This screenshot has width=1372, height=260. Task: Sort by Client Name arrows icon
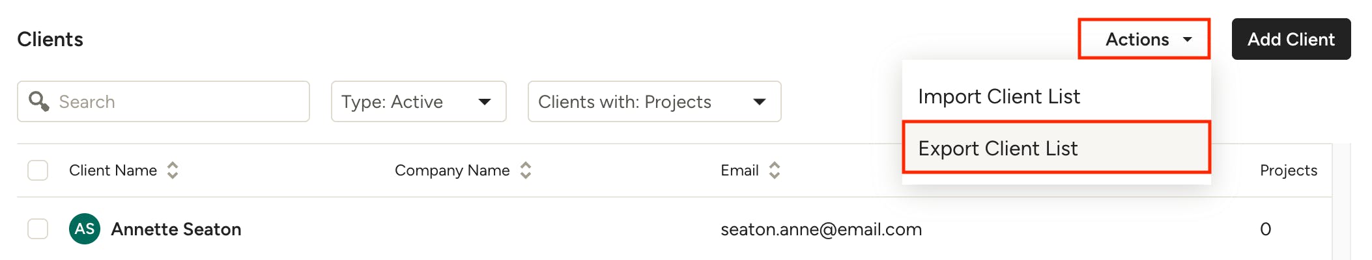tap(173, 170)
